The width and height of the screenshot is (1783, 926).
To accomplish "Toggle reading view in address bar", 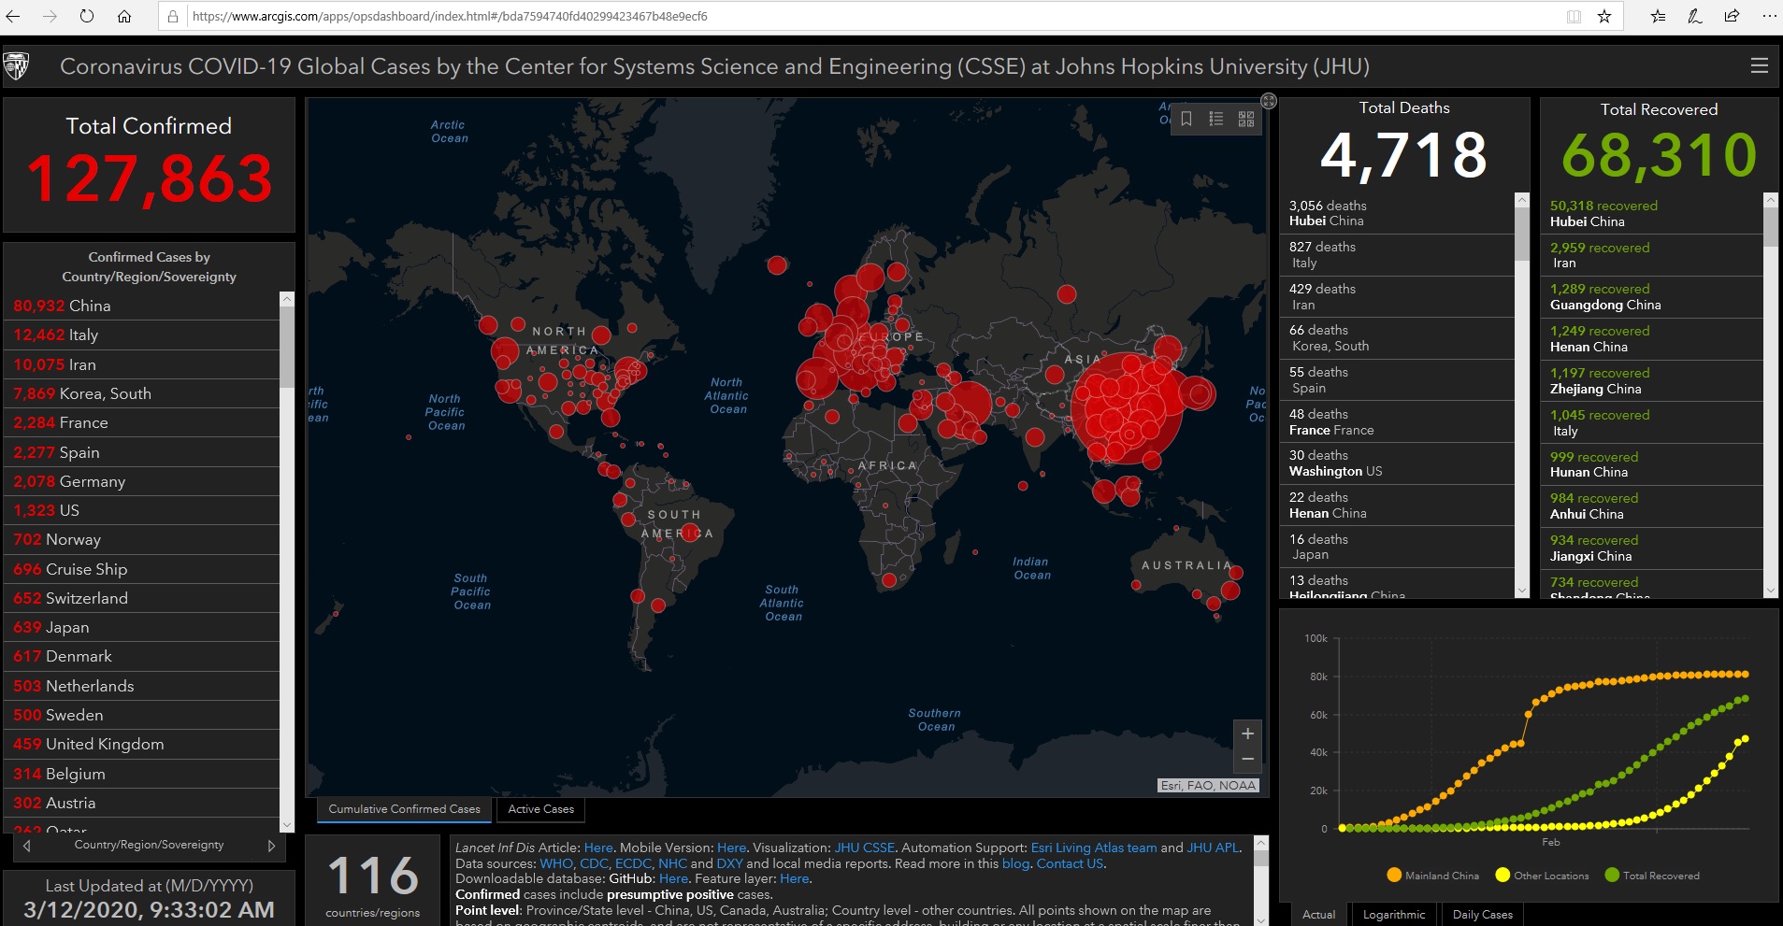I will tap(1574, 17).
